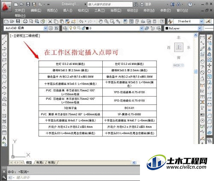The image size is (214, 181).
Task: Click the Mirror tool in modify toolbar
Action: point(209,49)
